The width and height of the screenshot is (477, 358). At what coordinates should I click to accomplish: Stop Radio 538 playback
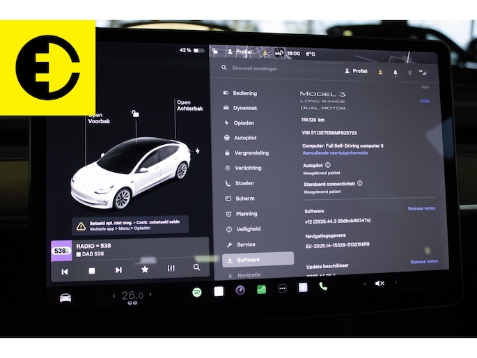point(92,270)
